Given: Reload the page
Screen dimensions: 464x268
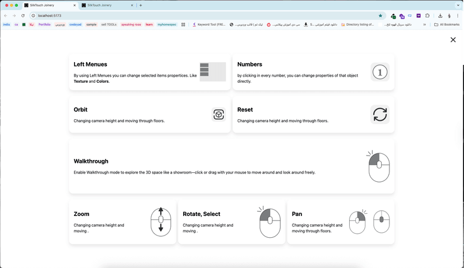Looking at the screenshot, I should [x=23, y=16].
